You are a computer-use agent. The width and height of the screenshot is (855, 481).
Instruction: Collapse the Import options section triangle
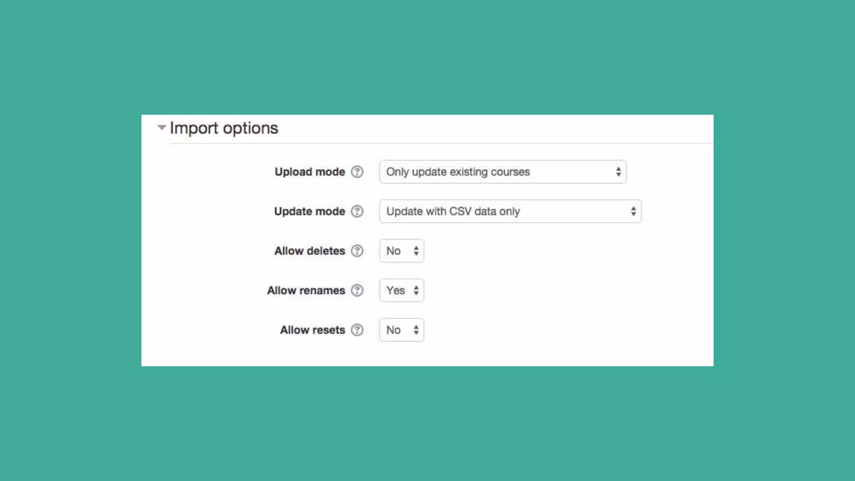[162, 127]
